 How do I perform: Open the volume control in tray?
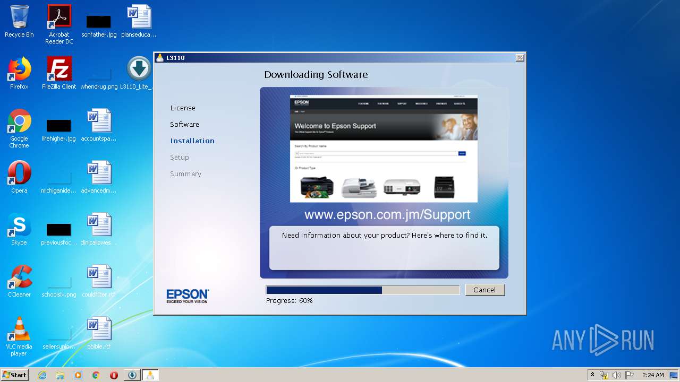616,375
